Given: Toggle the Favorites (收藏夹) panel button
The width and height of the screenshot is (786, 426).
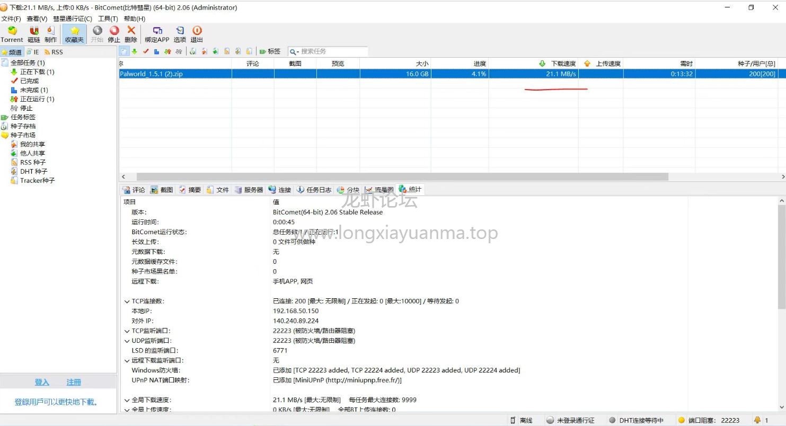Looking at the screenshot, I should [74, 34].
